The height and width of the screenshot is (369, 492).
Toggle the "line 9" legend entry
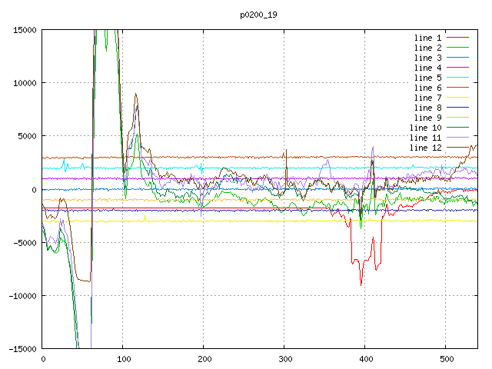[x=427, y=118]
